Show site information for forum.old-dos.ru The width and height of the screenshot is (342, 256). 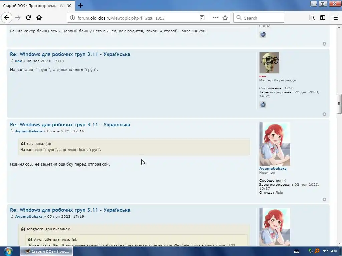tap(72, 18)
